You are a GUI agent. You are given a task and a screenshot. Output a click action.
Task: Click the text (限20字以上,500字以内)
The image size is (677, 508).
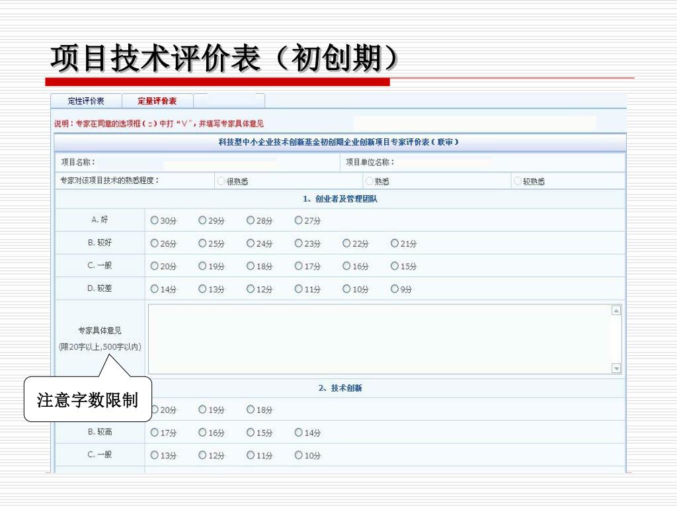point(100,347)
